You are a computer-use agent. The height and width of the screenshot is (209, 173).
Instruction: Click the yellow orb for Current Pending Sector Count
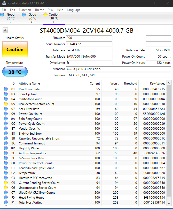[x=6, y=183]
